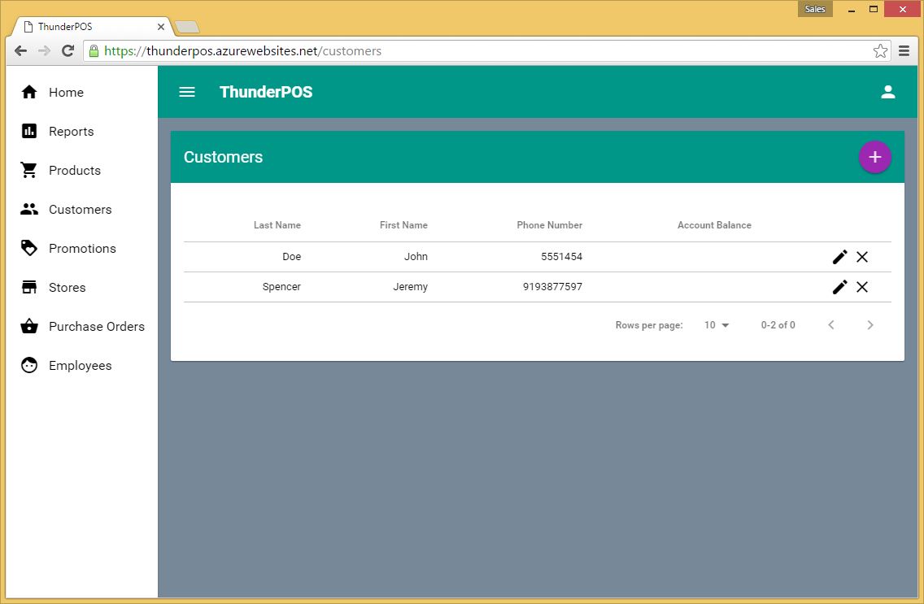The height and width of the screenshot is (604, 924).
Task: Open Purchase Orders with the bag icon
Action: pyautogui.click(x=28, y=326)
